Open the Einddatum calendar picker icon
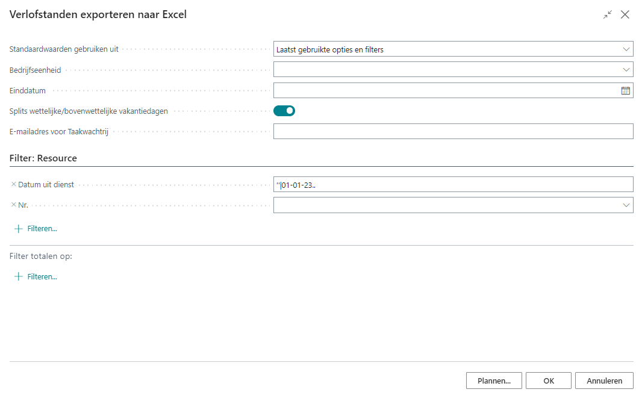The width and height of the screenshot is (642, 398). point(625,90)
